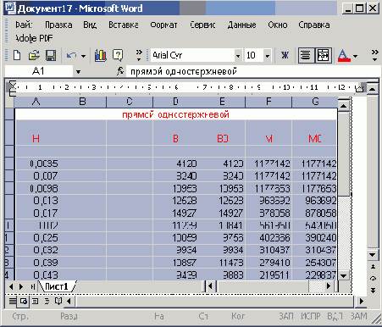Switch to Web Layout view icon

24,301
